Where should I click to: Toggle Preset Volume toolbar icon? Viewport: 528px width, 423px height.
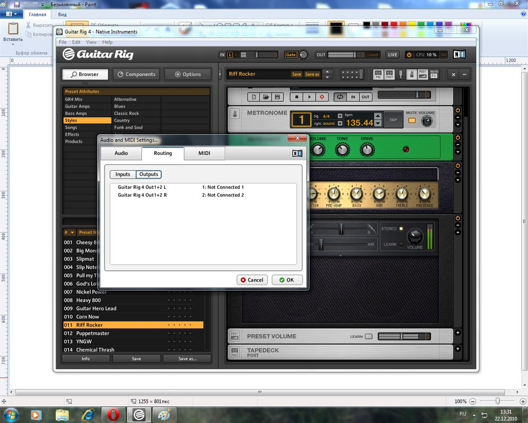[x=422, y=74]
